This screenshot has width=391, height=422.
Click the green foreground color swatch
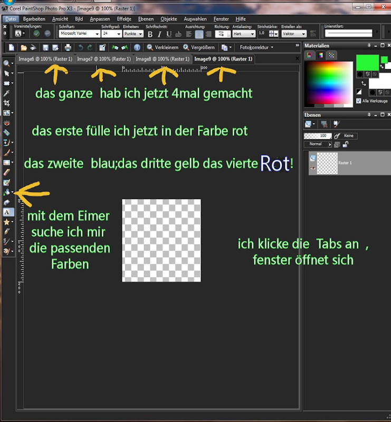coord(367,62)
